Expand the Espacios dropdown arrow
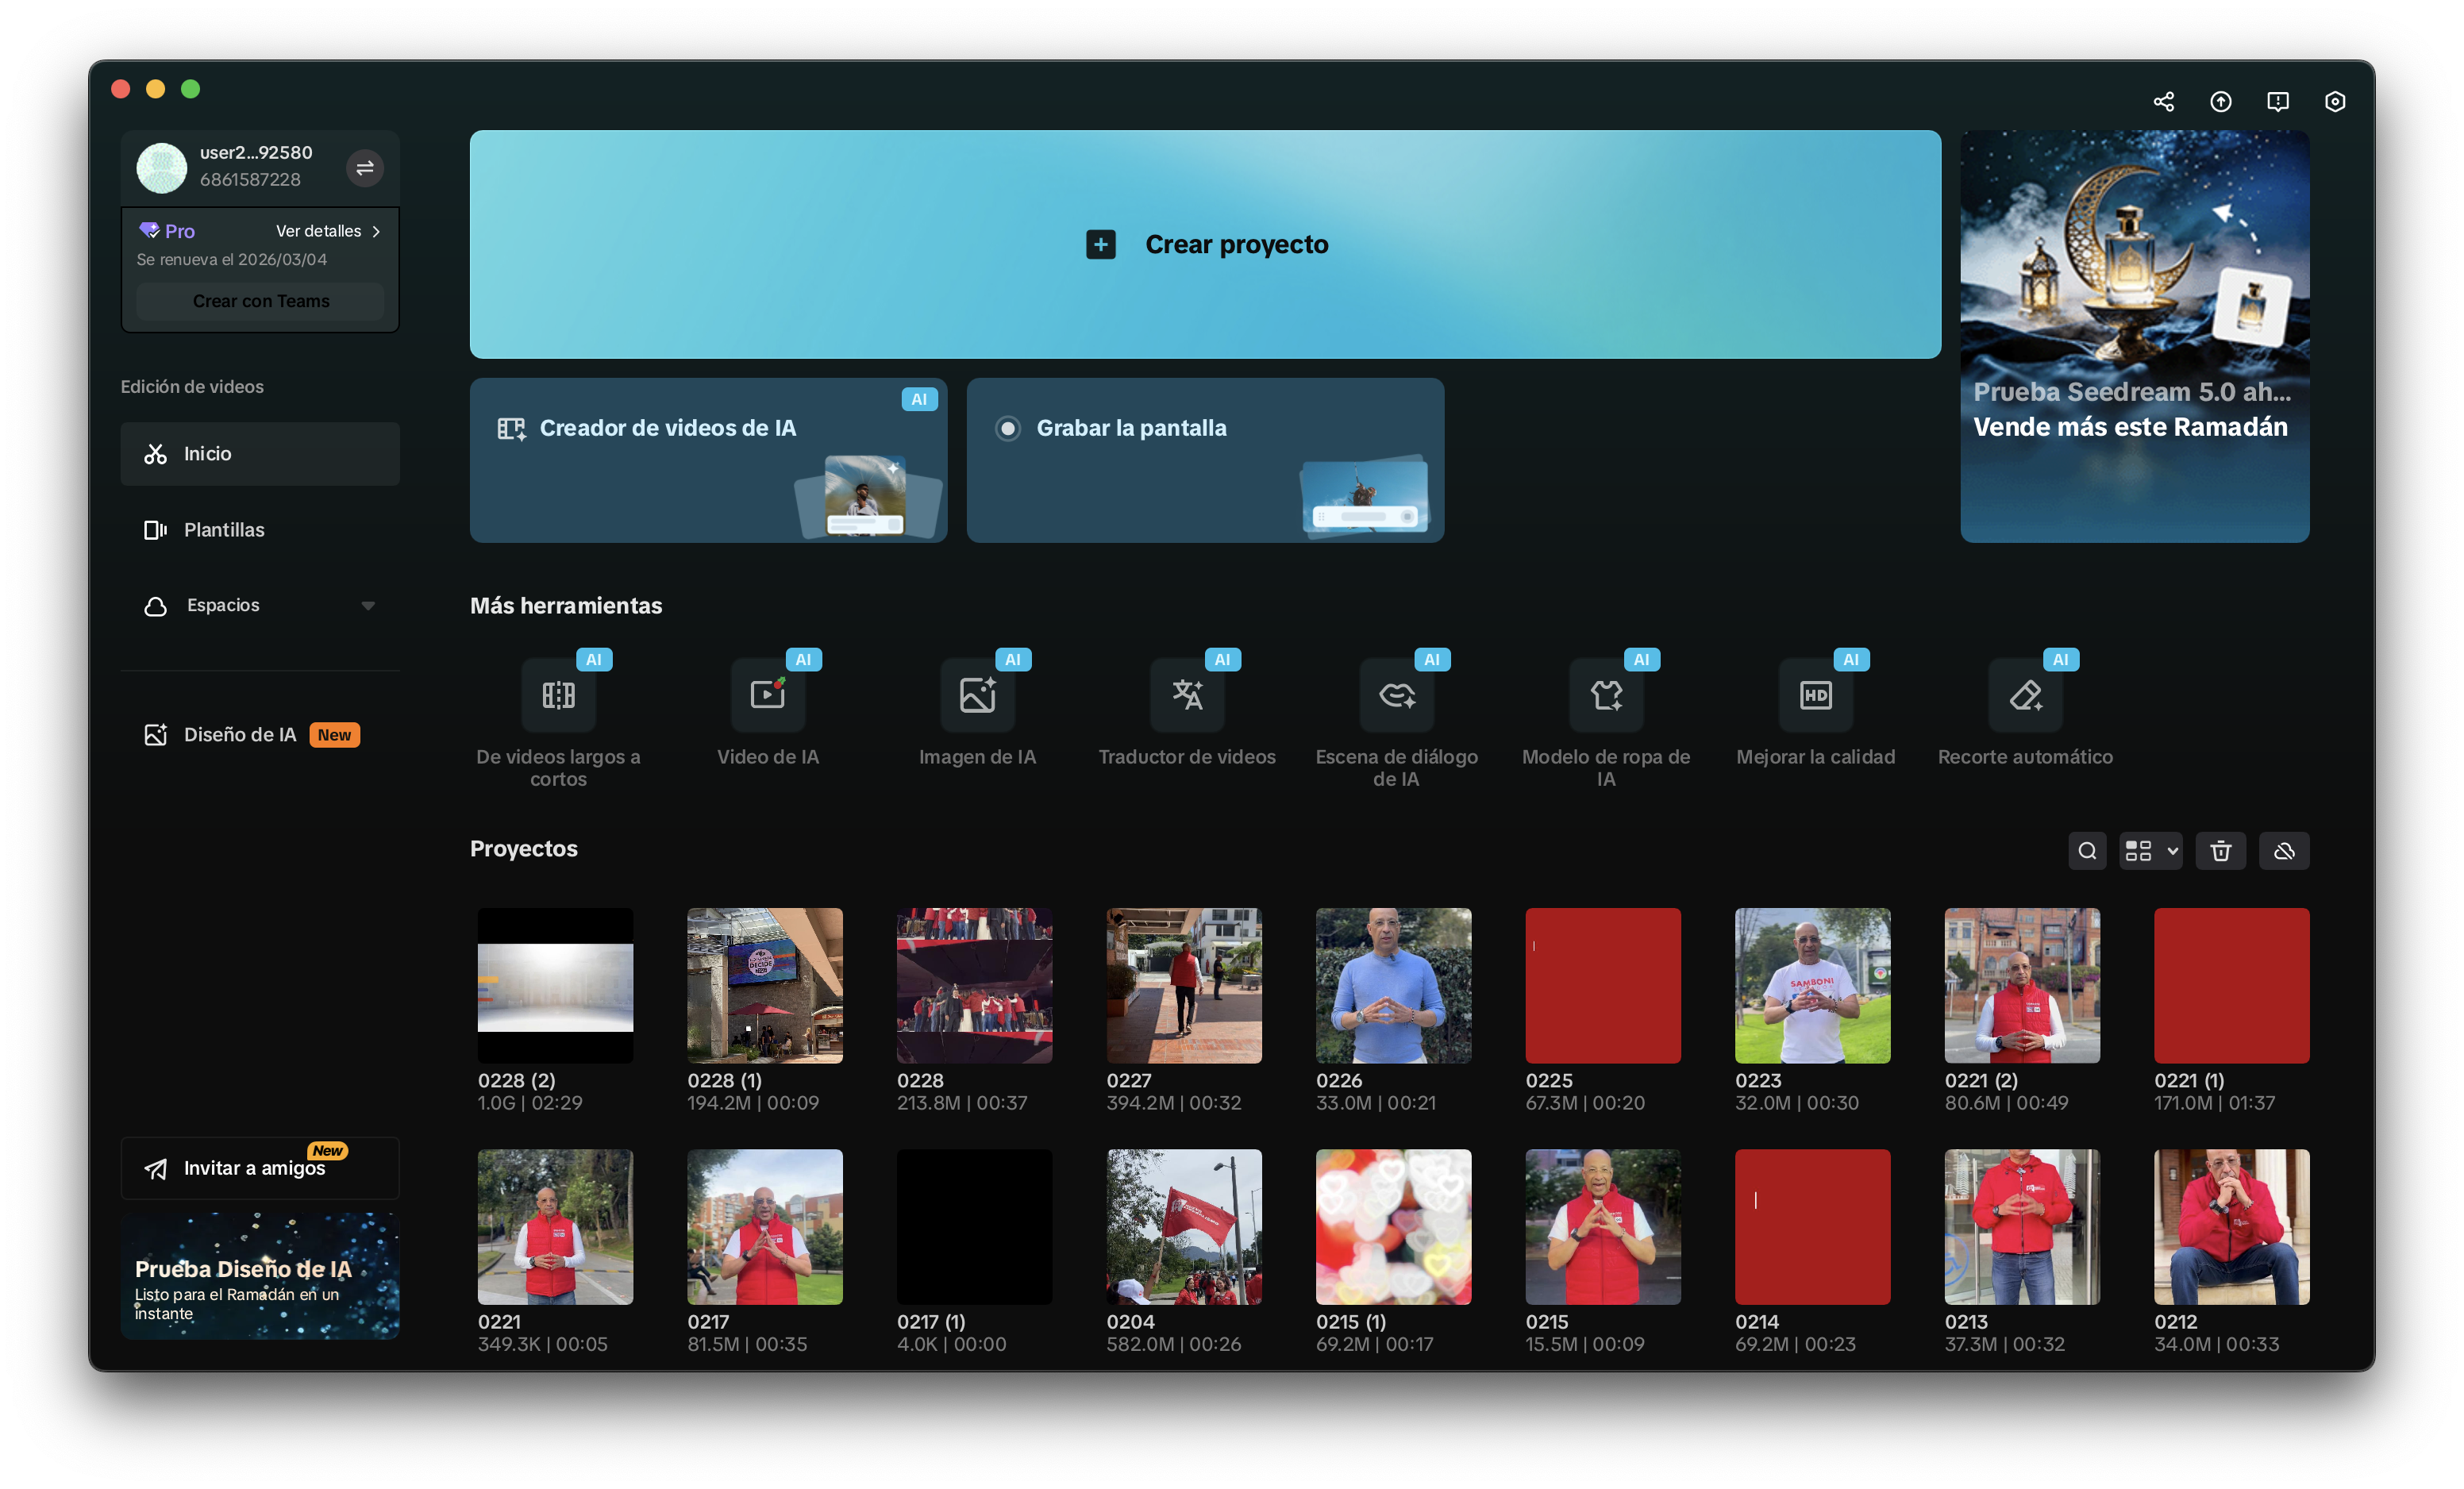2464x1489 pixels. (x=368, y=606)
